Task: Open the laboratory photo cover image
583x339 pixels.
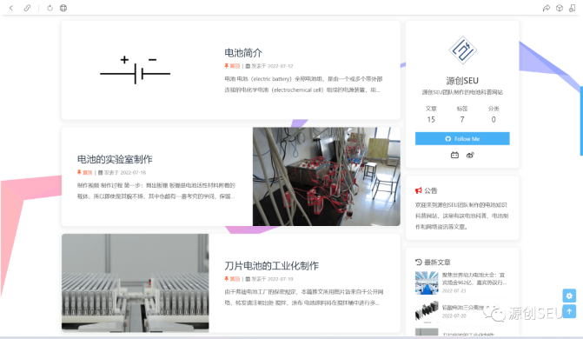Action: point(327,176)
